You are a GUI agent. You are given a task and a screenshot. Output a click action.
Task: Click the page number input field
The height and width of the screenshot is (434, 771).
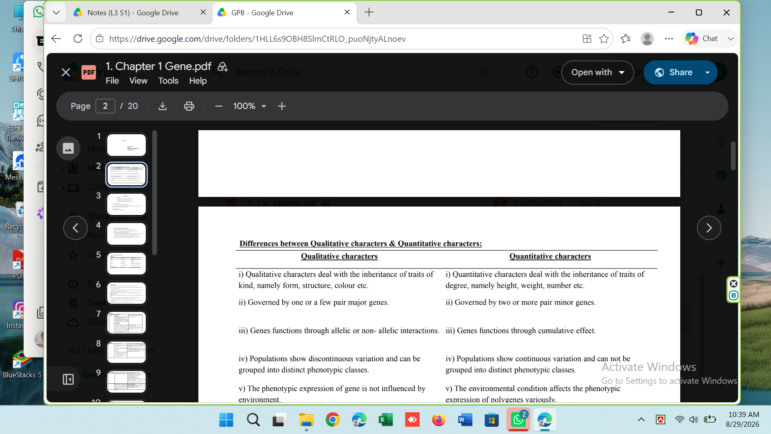(105, 106)
